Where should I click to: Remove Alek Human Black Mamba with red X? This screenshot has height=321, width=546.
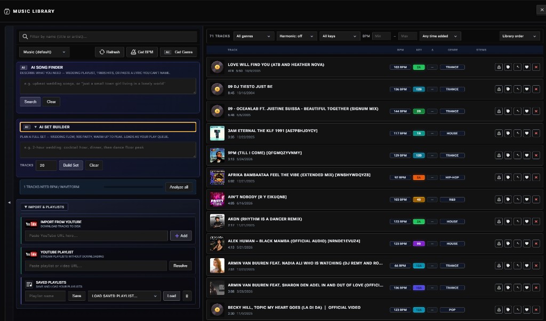pos(536,243)
